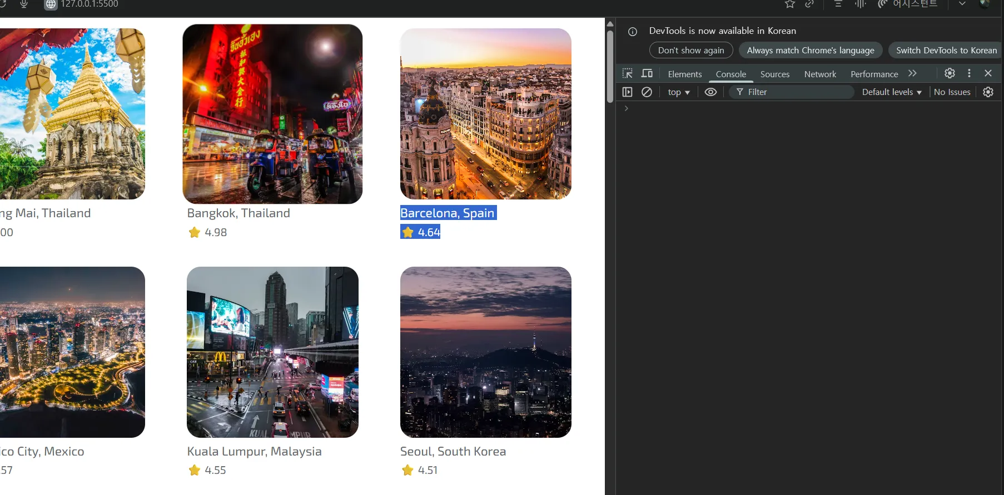Click the star rating icon under Barcelona, Spain
Viewport: 1004px width, 495px height.
(x=407, y=232)
